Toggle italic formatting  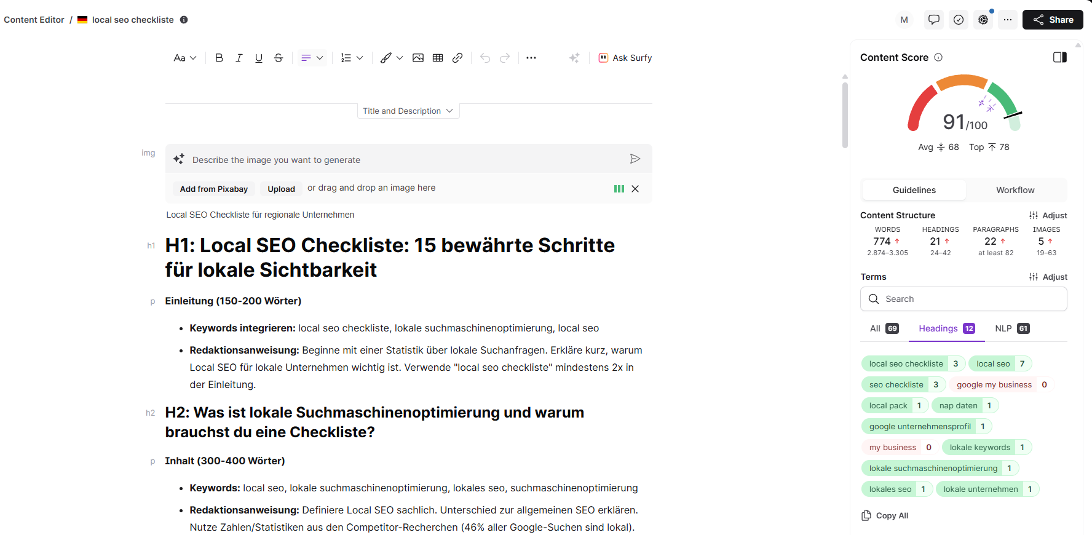click(239, 58)
